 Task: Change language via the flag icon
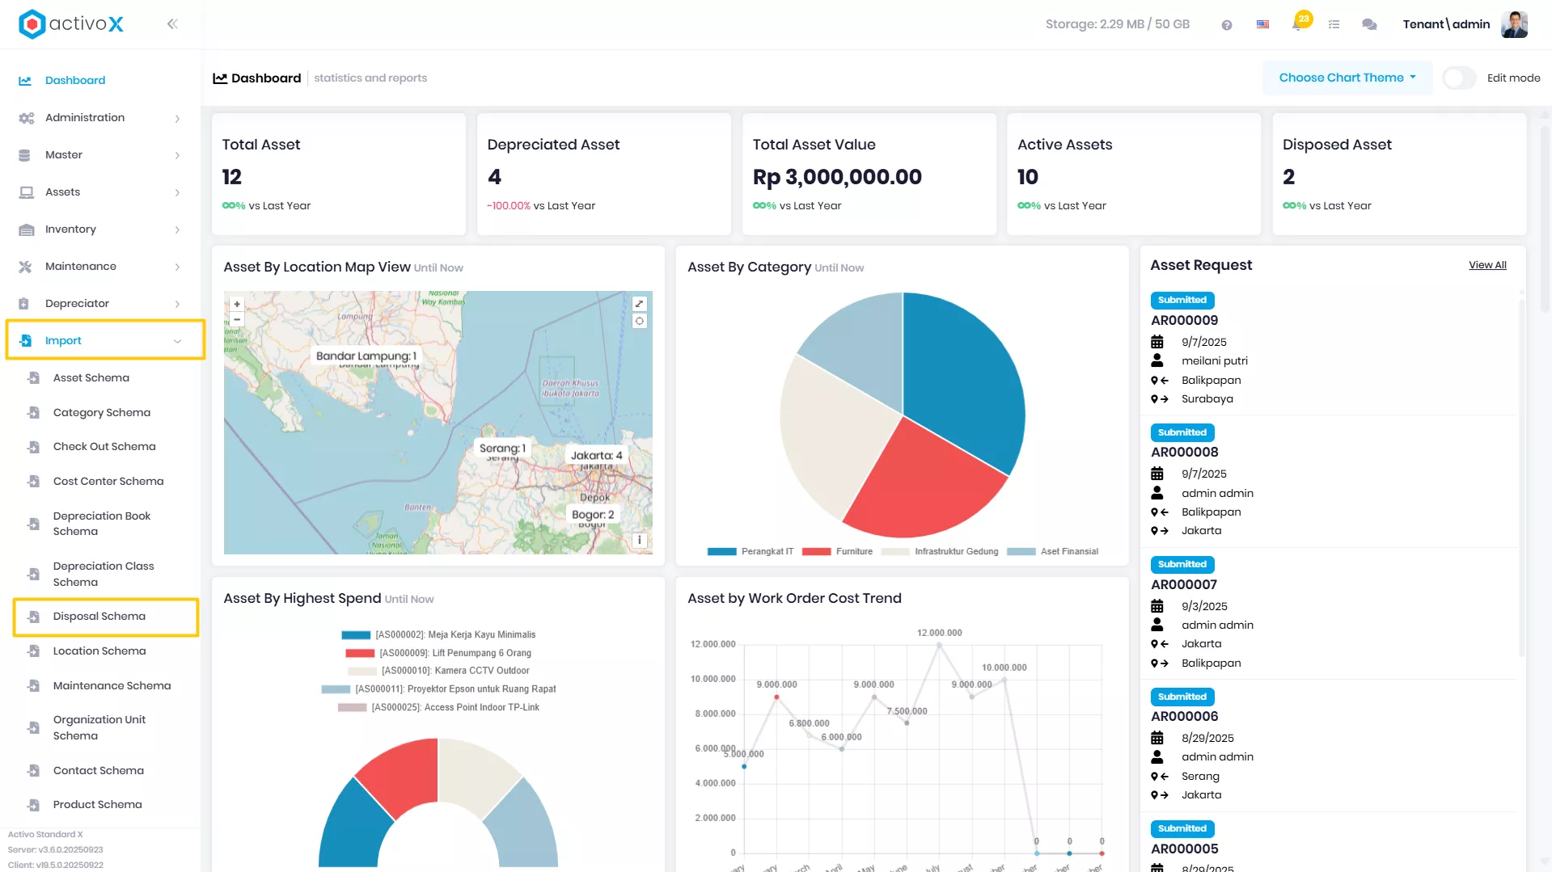coord(1262,24)
